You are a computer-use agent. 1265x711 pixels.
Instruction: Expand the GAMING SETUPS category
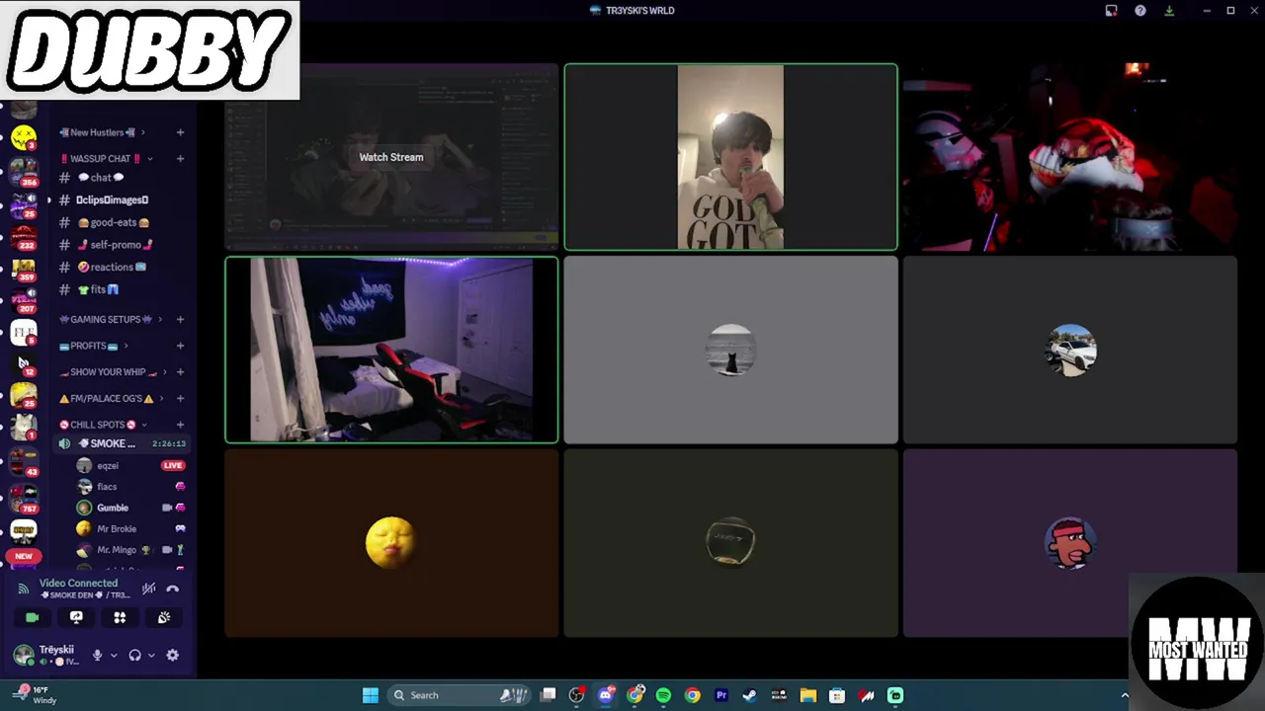pyautogui.click(x=111, y=319)
